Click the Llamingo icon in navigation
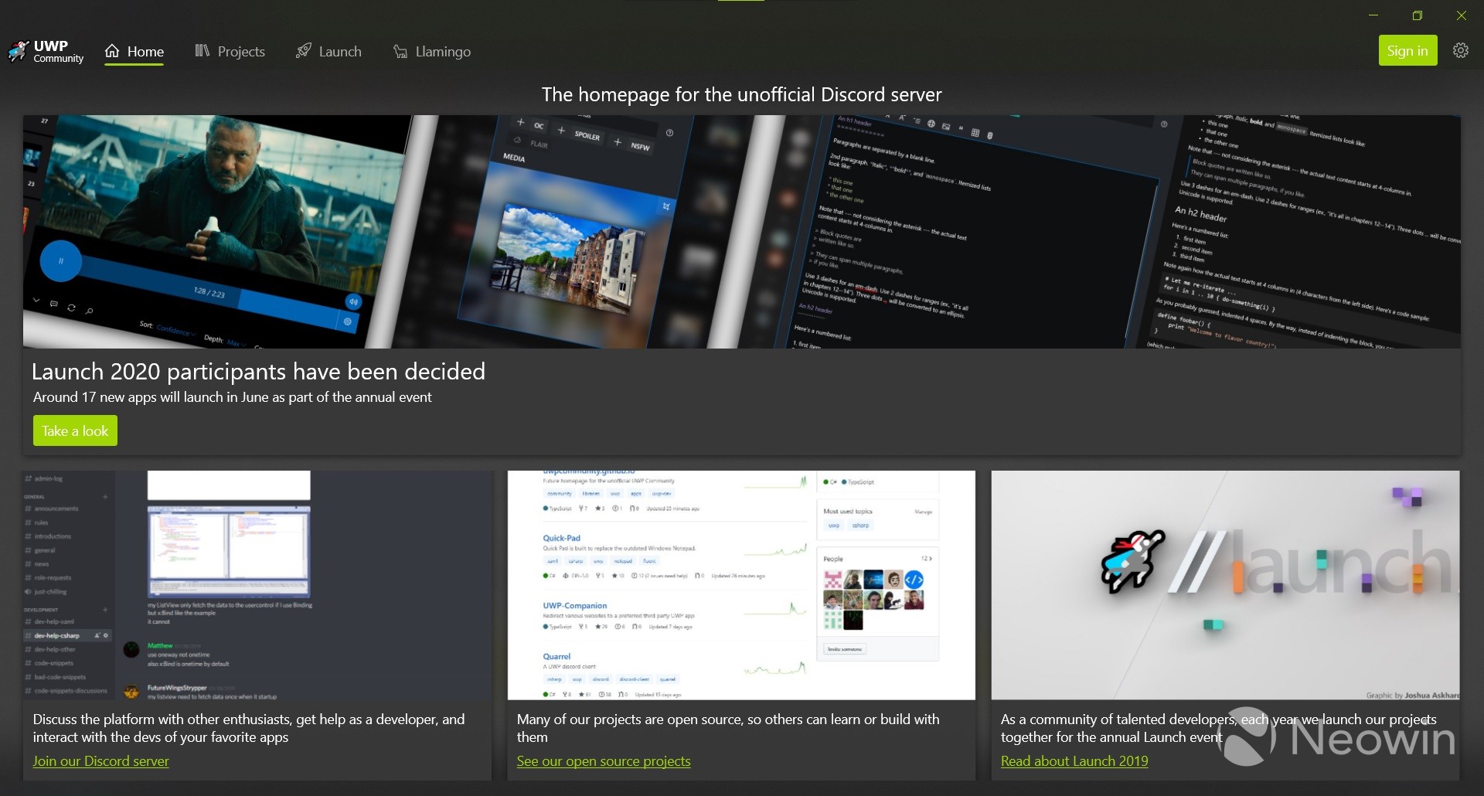 point(400,52)
